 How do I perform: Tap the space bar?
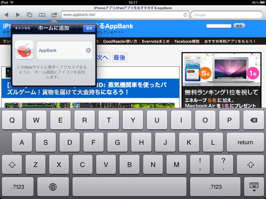pyautogui.click(x=129, y=187)
